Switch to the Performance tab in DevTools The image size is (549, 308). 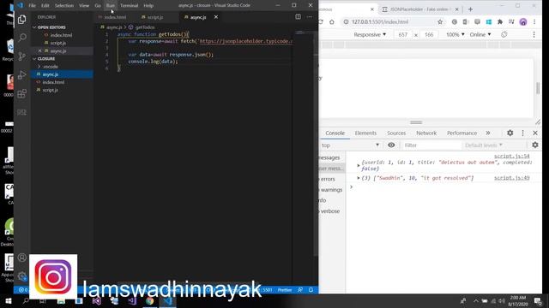coord(462,133)
